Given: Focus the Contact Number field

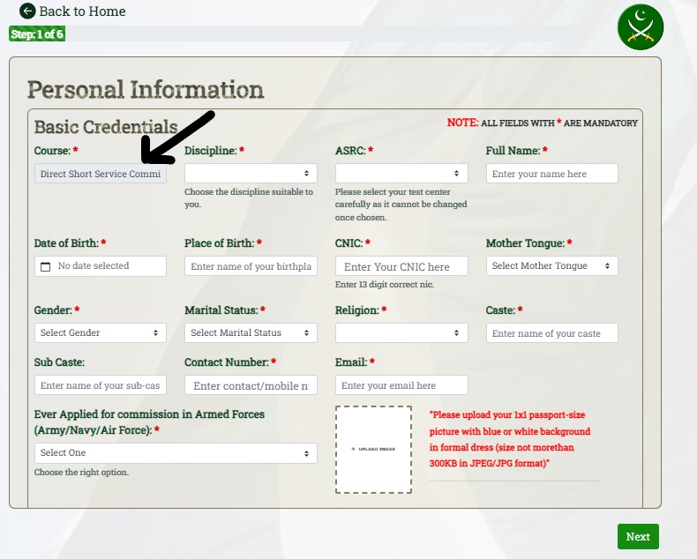Looking at the screenshot, I should tap(251, 384).
